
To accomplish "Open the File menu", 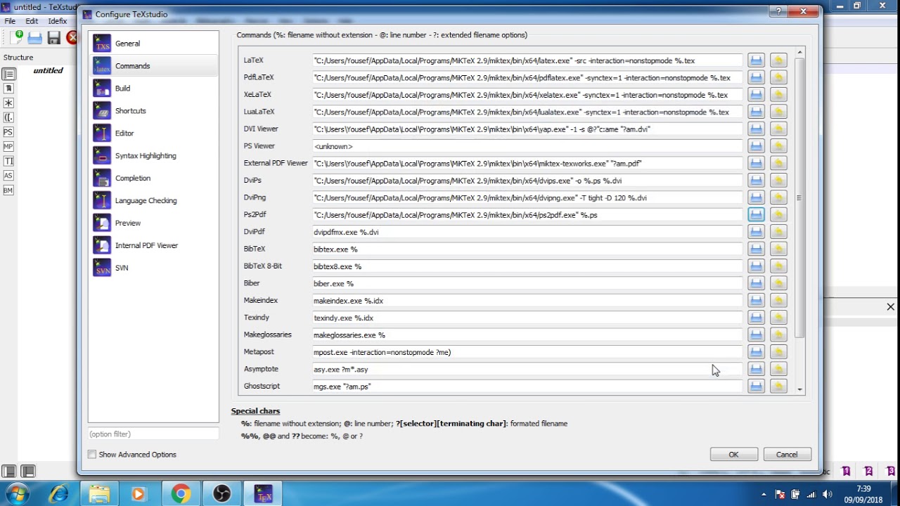I will (x=10, y=21).
